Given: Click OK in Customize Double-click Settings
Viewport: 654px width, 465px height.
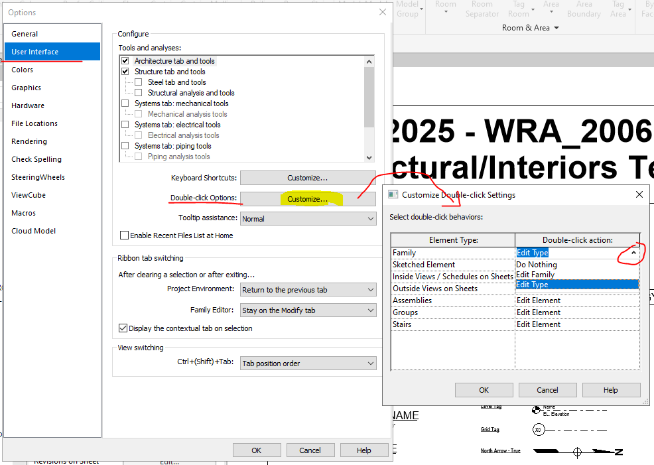Looking at the screenshot, I should [x=484, y=390].
